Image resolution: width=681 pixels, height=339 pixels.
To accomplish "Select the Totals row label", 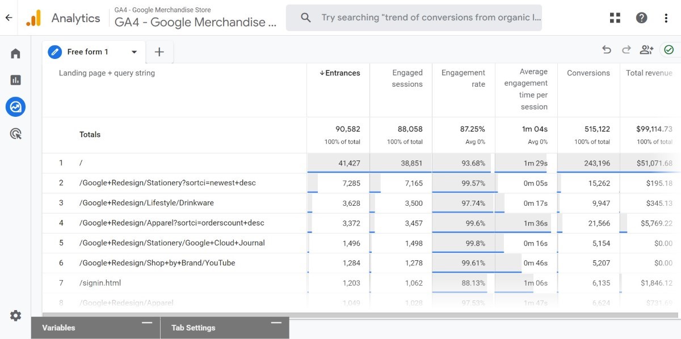I will [90, 135].
